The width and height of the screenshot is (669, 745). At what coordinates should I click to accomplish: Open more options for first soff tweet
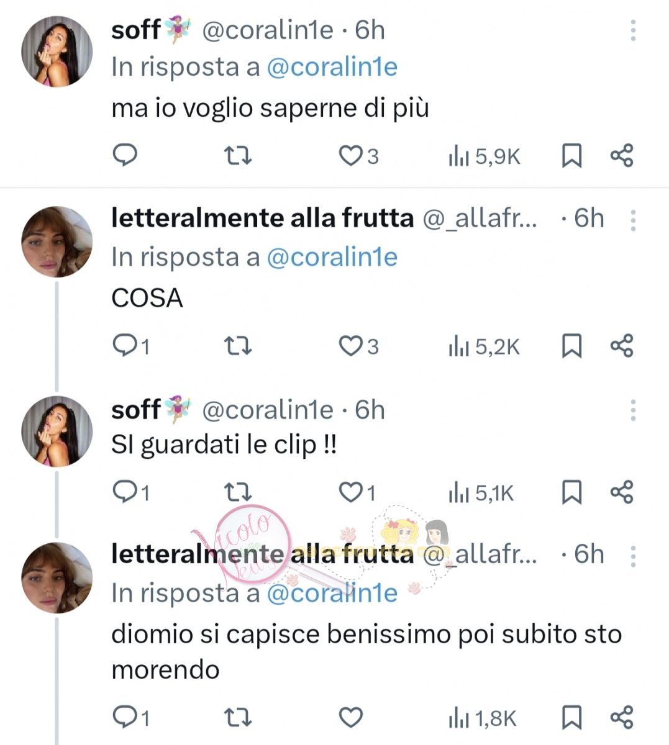click(x=633, y=30)
